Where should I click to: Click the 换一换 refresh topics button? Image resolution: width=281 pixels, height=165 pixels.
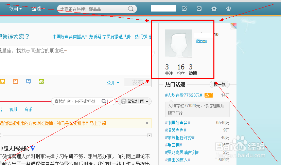pos(219,84)
